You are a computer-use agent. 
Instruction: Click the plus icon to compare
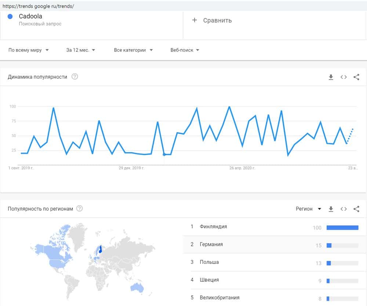point(195,20)
